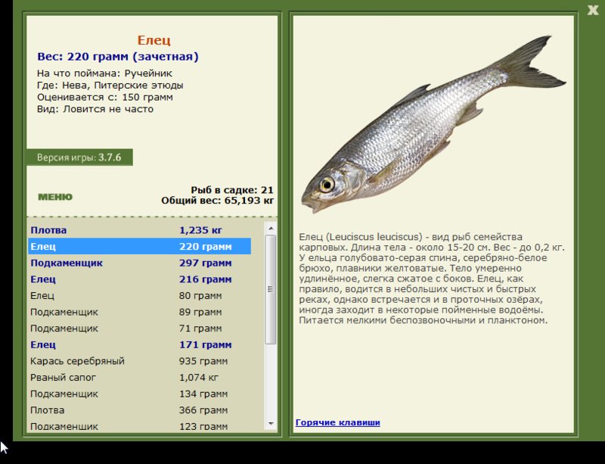Choose the Елец 171 грамм entry
Screen dimensions: 605x464
pos(140,345)
